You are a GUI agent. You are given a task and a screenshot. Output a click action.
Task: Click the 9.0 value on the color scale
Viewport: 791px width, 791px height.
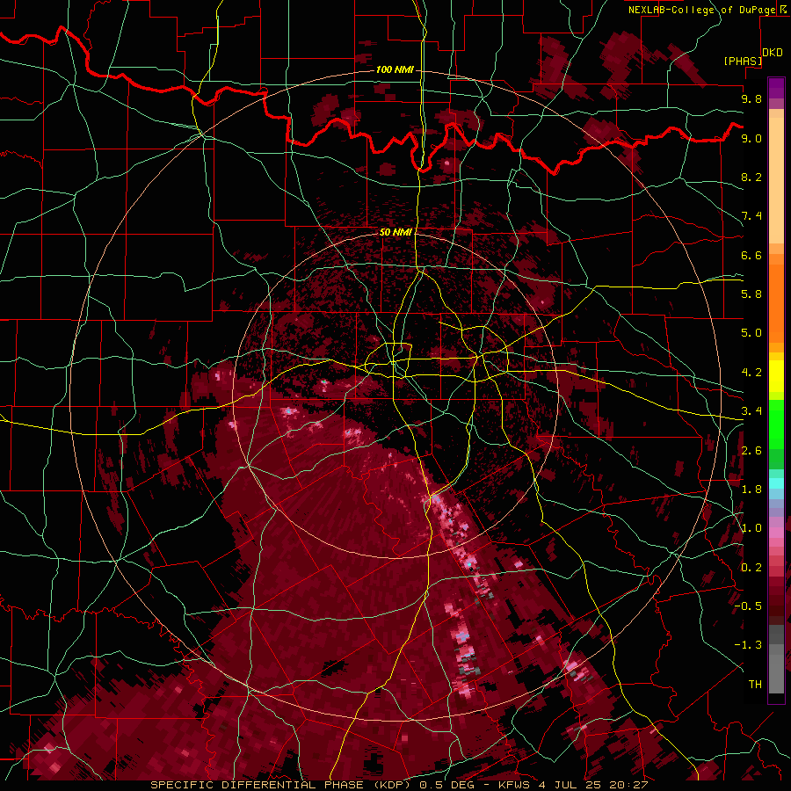click(751, 138)
